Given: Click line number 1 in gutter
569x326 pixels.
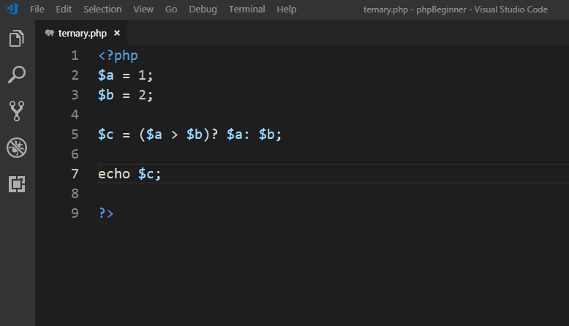Looking at the screenshot, I should click(75, 56).
